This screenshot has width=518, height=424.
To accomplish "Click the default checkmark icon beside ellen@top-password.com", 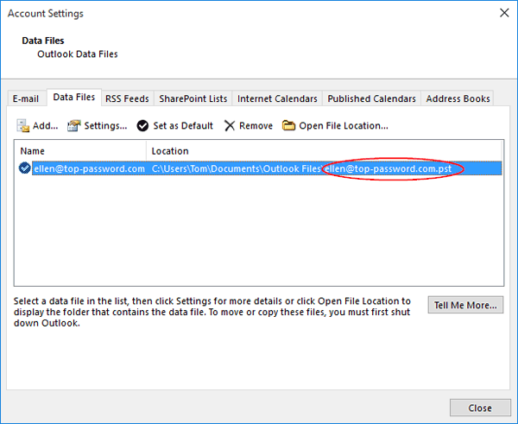I will (x=25, y=168).
